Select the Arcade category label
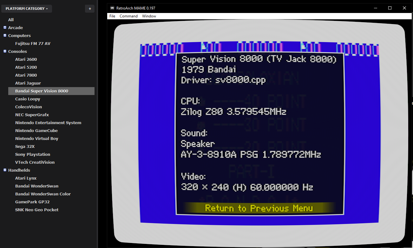 point(16,28)
